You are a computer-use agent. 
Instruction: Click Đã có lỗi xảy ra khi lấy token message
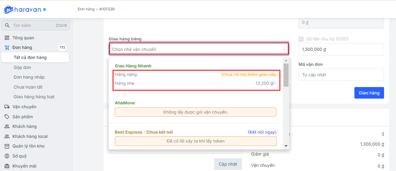pyautogui.click(x=196, y=141)
